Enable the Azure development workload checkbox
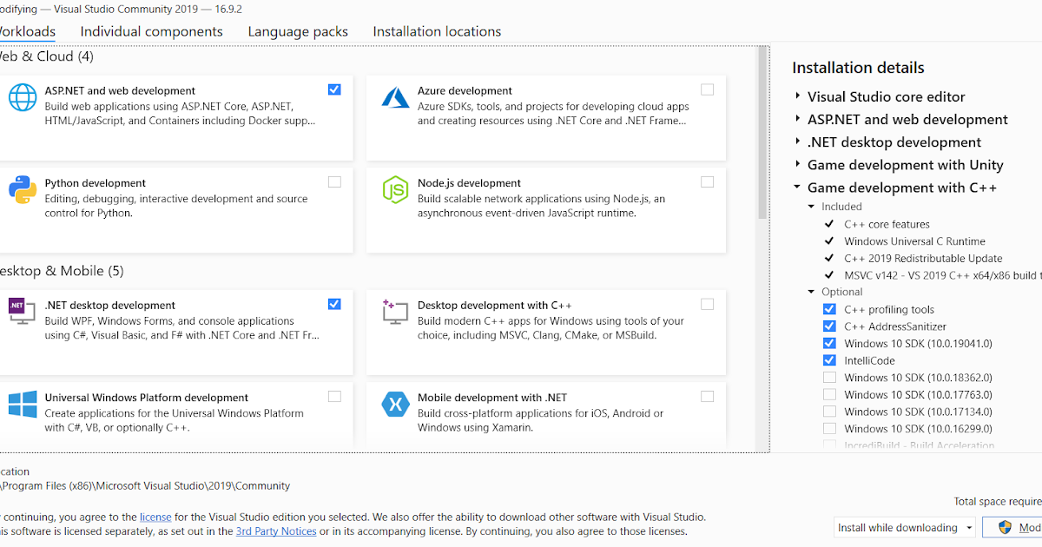Viewport: 1042px width, 547px height. (707, 89)
